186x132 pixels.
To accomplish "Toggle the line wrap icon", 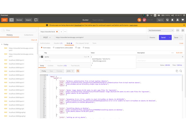I will (x=78, y=71).
